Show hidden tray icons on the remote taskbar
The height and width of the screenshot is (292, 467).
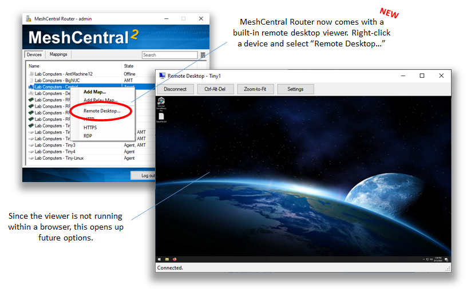[x=424, y=259]
